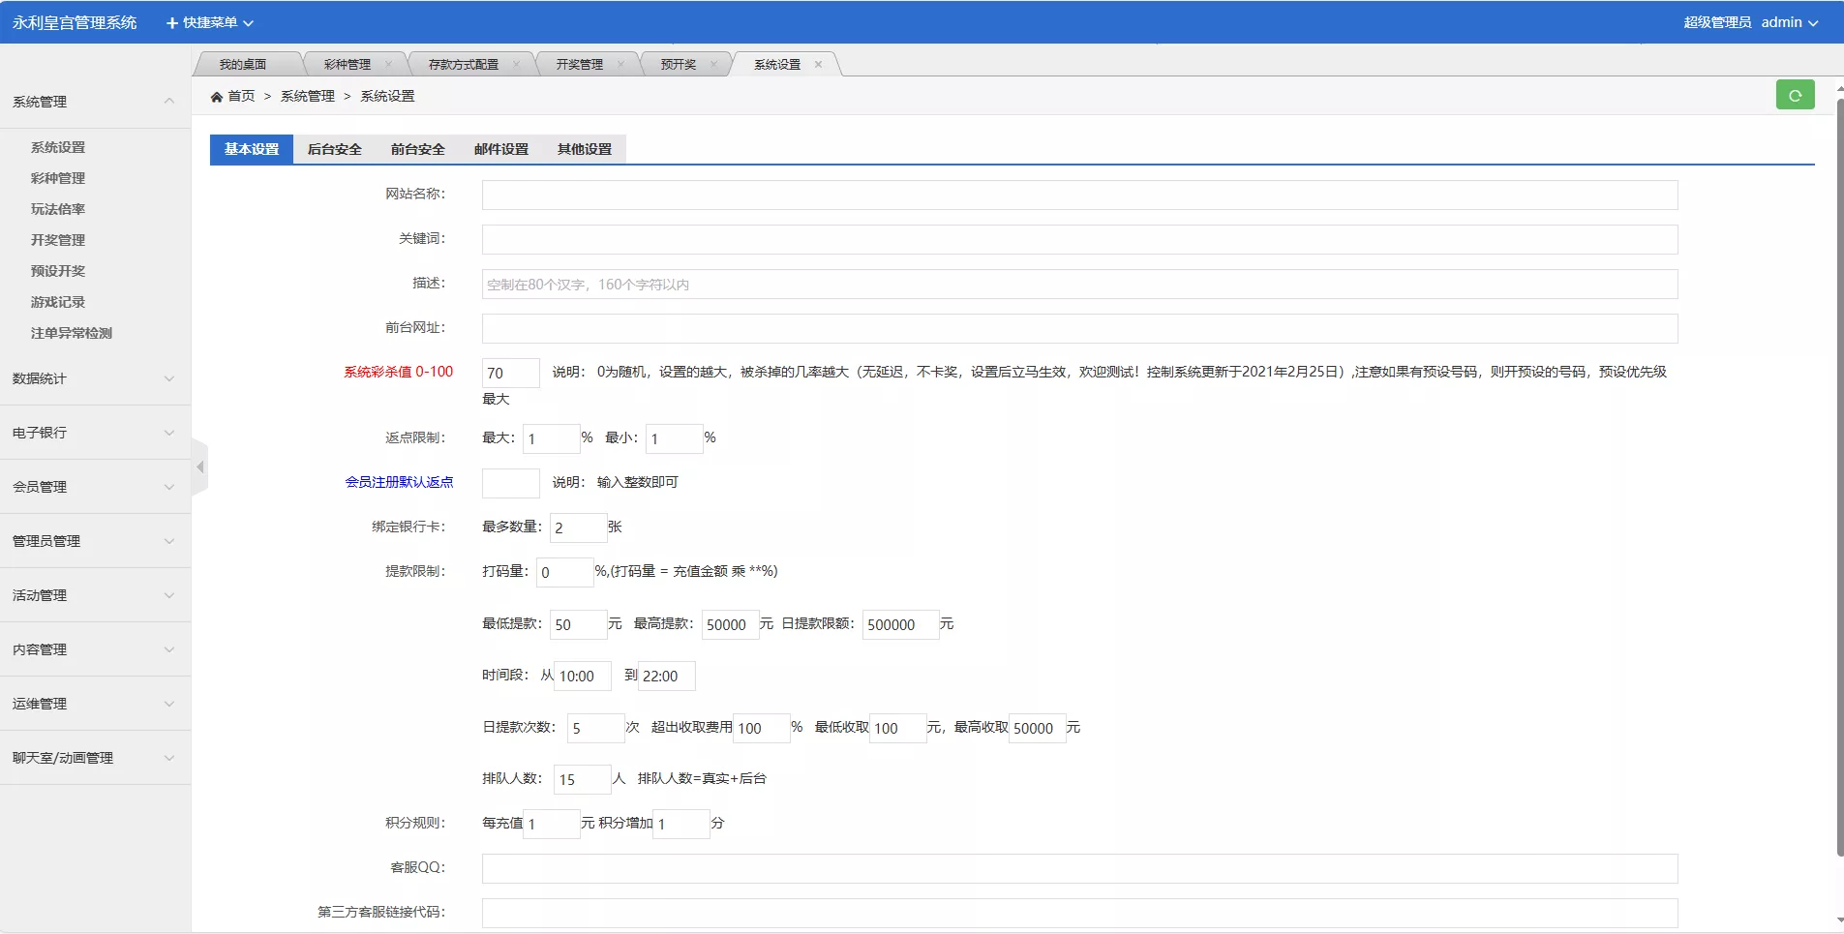
Task: Close the 存款方式配置 tab
Action: [516, 65]
